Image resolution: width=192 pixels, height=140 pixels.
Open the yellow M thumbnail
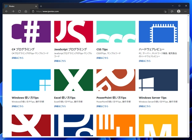[158, 125]
